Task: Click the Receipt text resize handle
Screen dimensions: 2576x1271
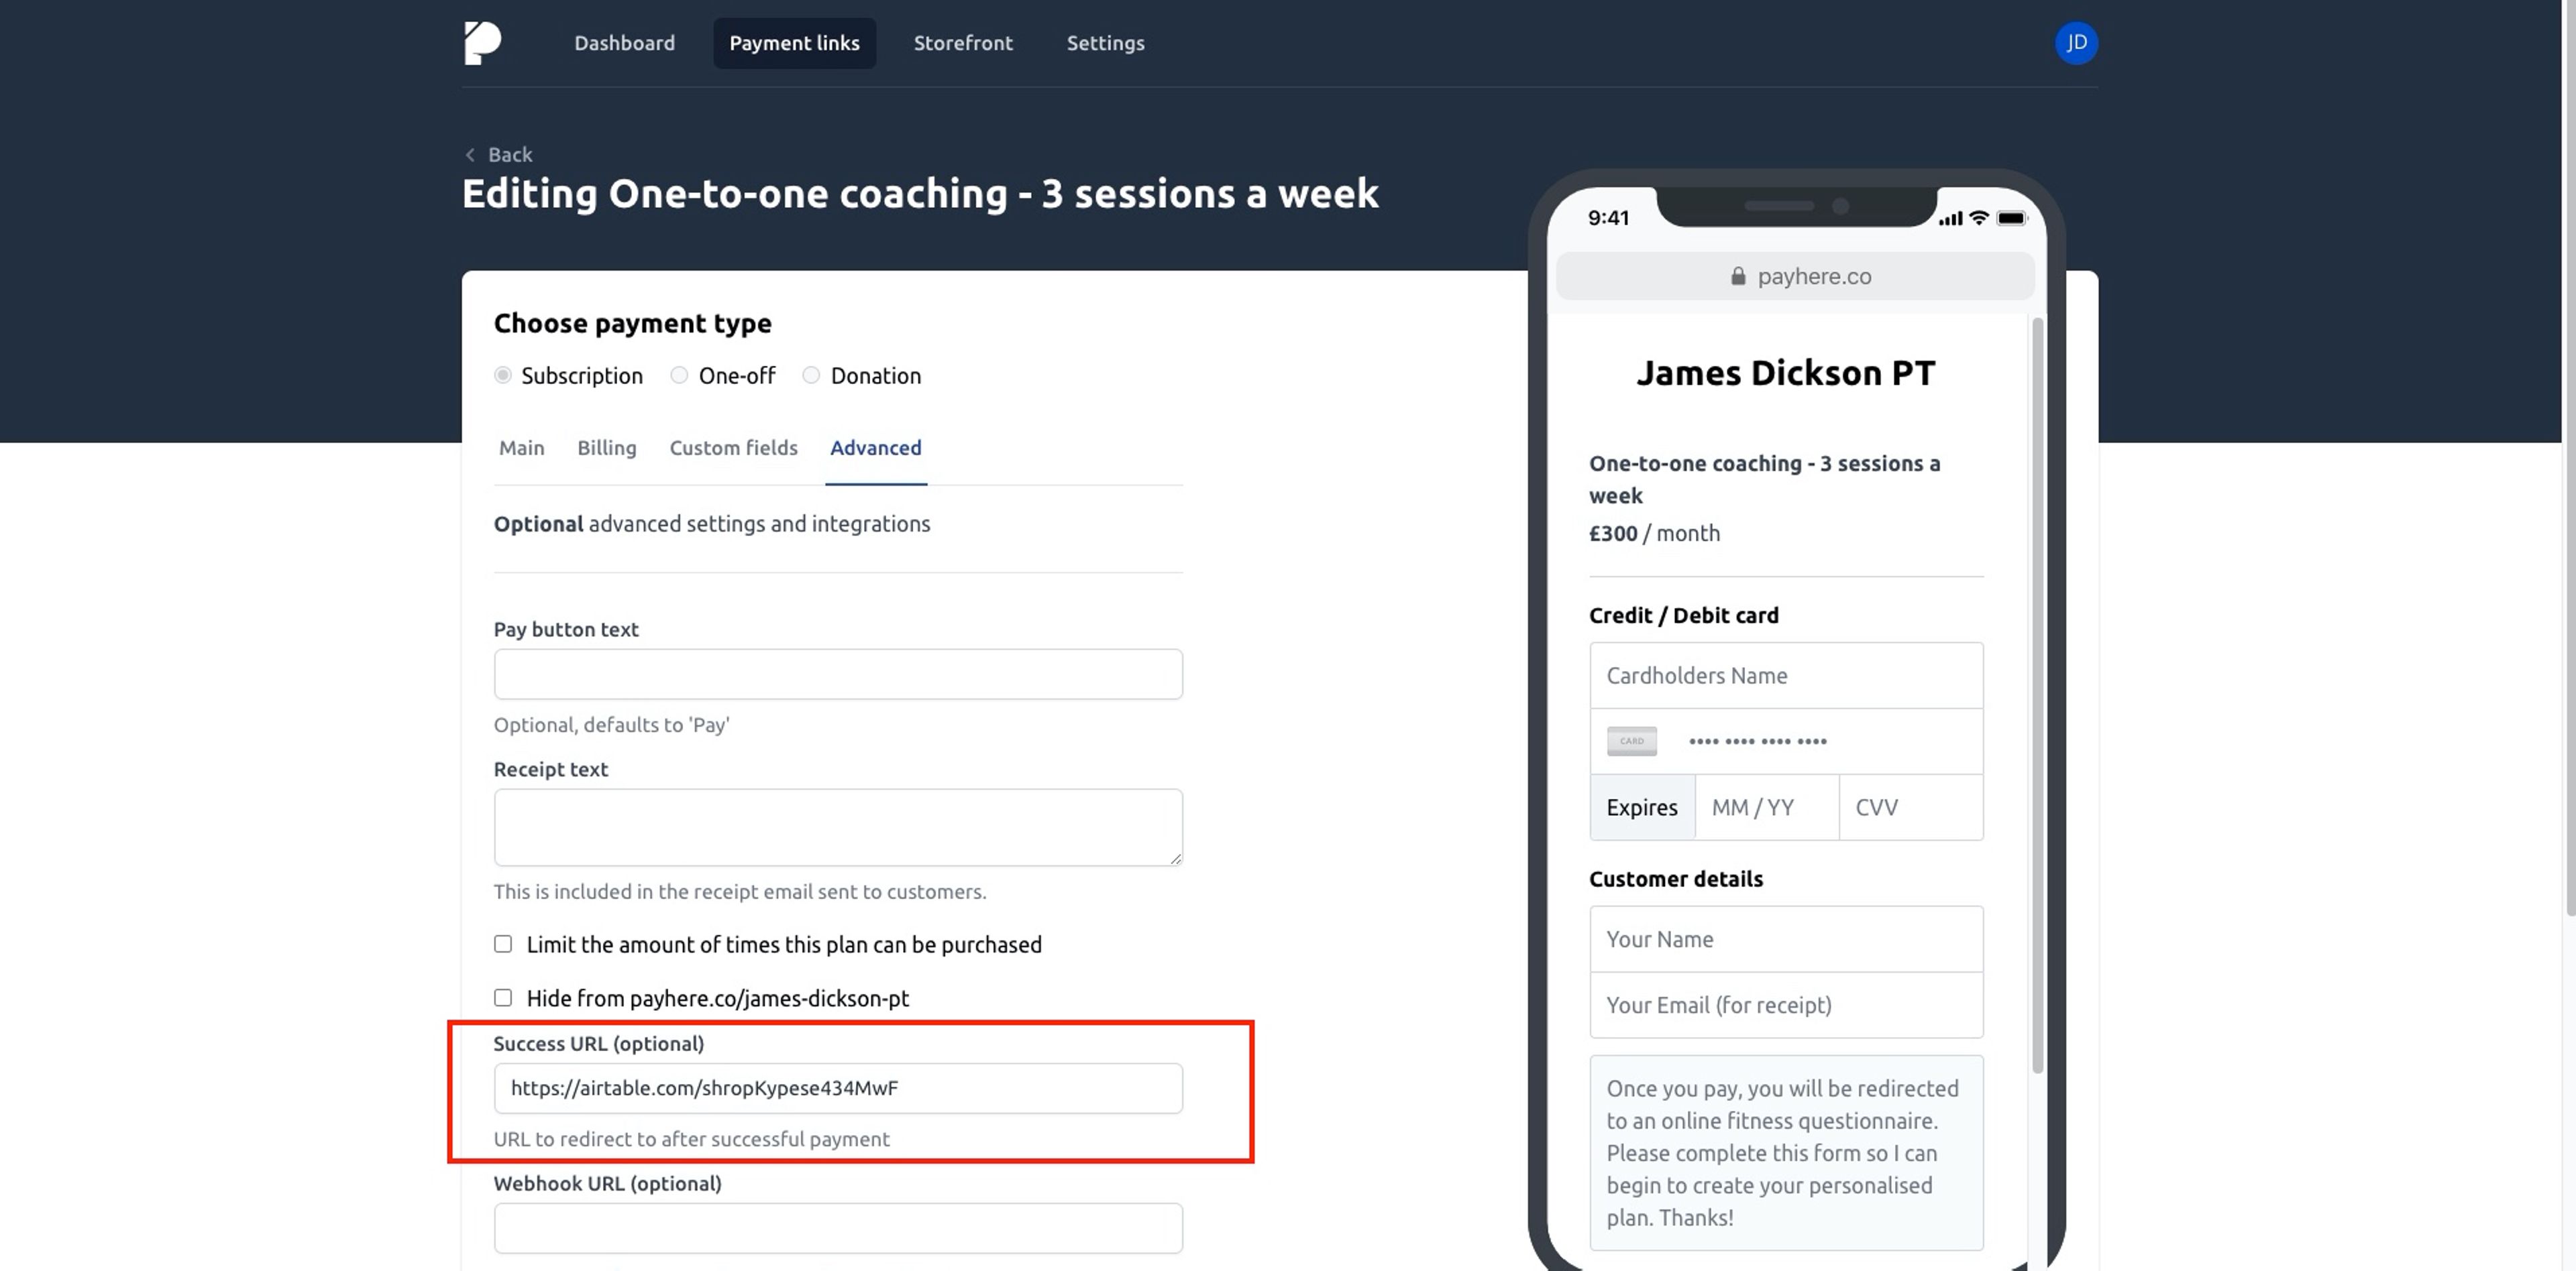Action: (1175, 857)
